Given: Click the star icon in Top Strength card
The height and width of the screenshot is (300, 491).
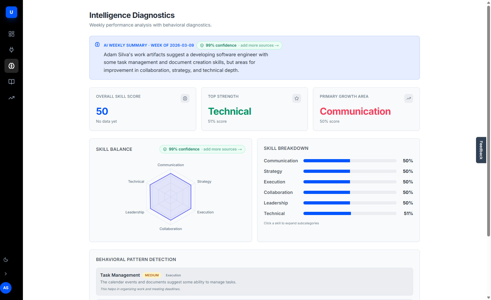Looking at the screenshot, I should pos(296,98).
